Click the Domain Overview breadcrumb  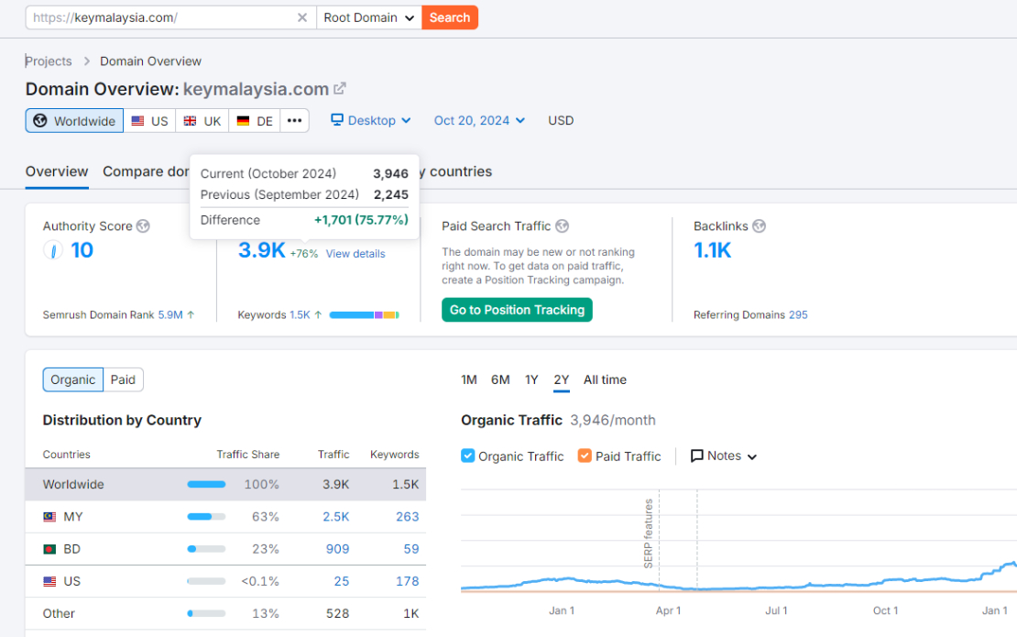[x=150, y=61]
